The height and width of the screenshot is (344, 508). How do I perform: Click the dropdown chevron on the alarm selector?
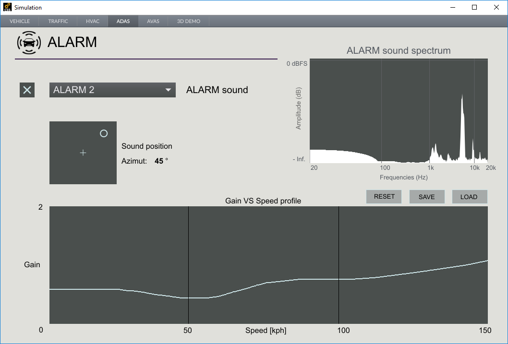[168, 90]
